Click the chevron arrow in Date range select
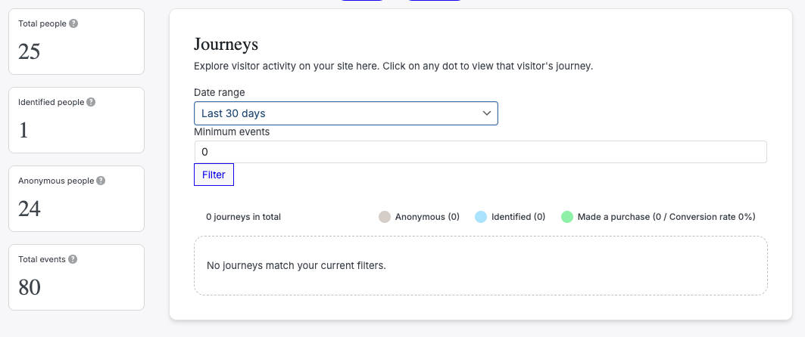This screenshot has height=337, width=805. (x=487, y=113)
